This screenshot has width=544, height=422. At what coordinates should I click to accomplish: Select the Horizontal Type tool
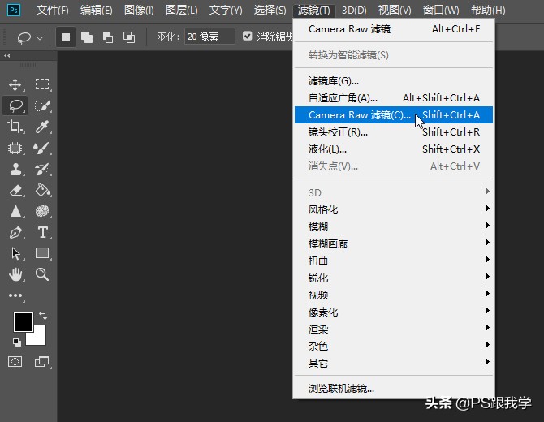43,232
